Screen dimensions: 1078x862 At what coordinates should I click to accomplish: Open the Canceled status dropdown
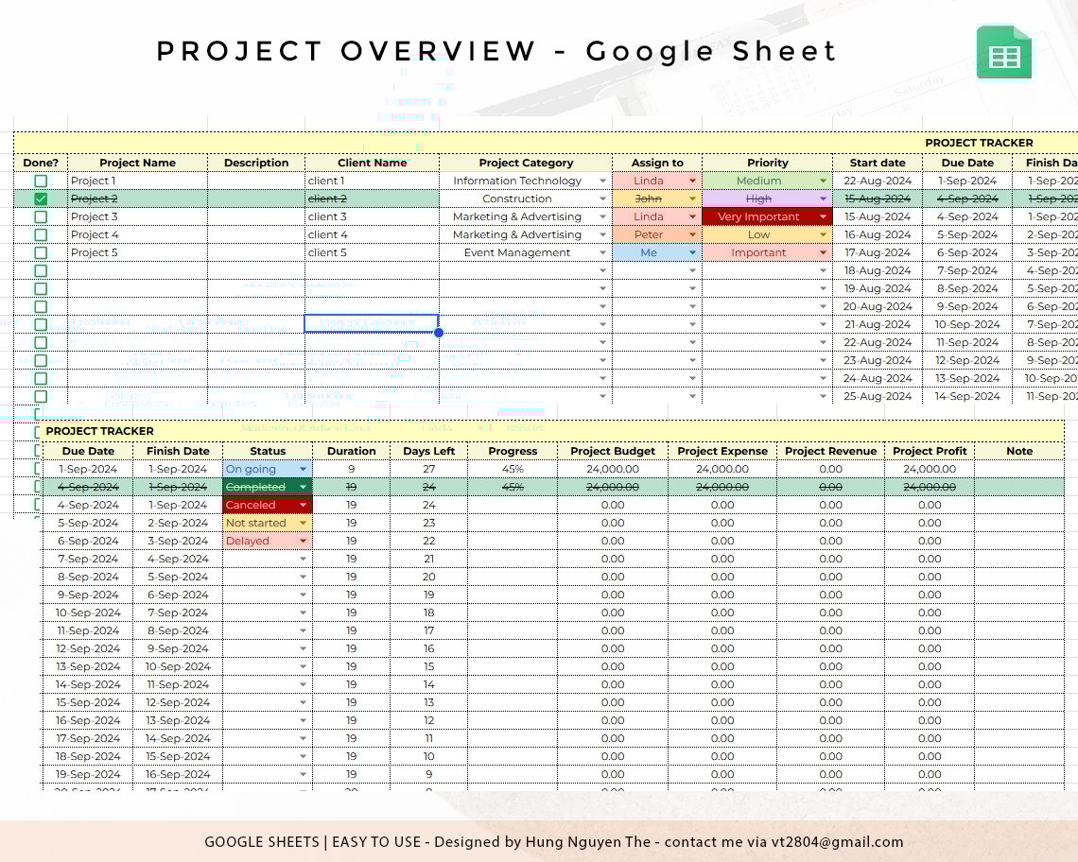click(x=303, y=505)
